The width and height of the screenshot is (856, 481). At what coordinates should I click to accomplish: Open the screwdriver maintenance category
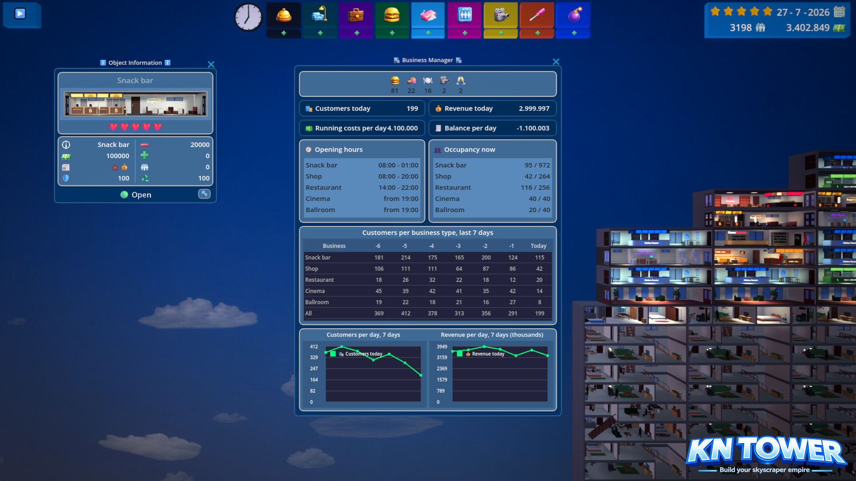537,16
